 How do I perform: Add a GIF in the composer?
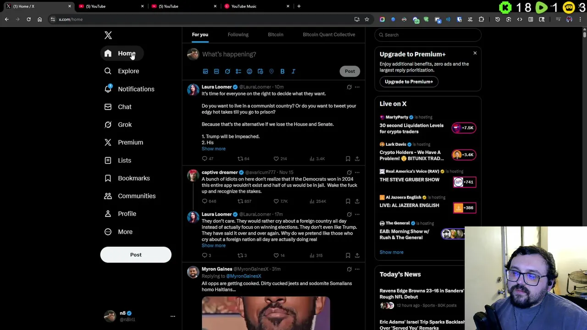[x=216, y=71]
